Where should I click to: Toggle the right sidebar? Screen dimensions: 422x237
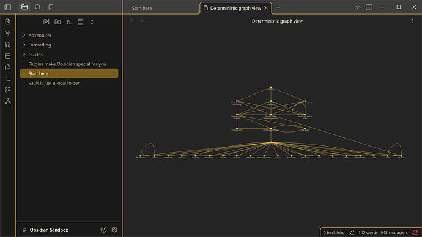pos(369,7)
